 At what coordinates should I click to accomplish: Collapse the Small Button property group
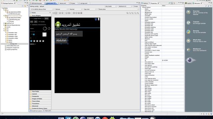coord(142,7)
